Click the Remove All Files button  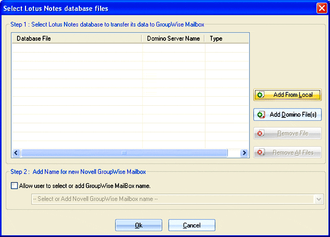tap(287, 153)
